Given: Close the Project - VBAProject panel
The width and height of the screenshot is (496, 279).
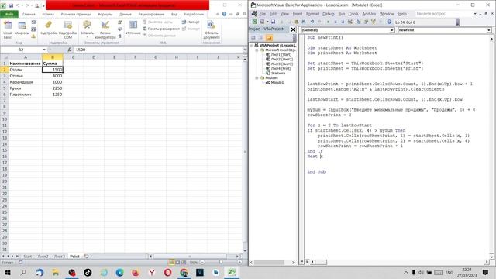Looking at the screenshot, I should [293, 29].
